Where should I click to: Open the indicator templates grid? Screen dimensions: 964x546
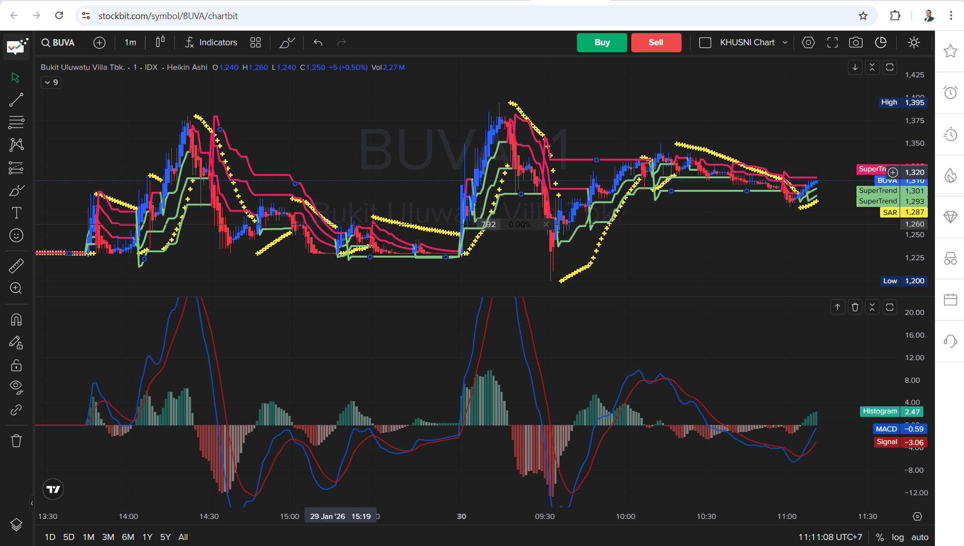click(256, 43)
